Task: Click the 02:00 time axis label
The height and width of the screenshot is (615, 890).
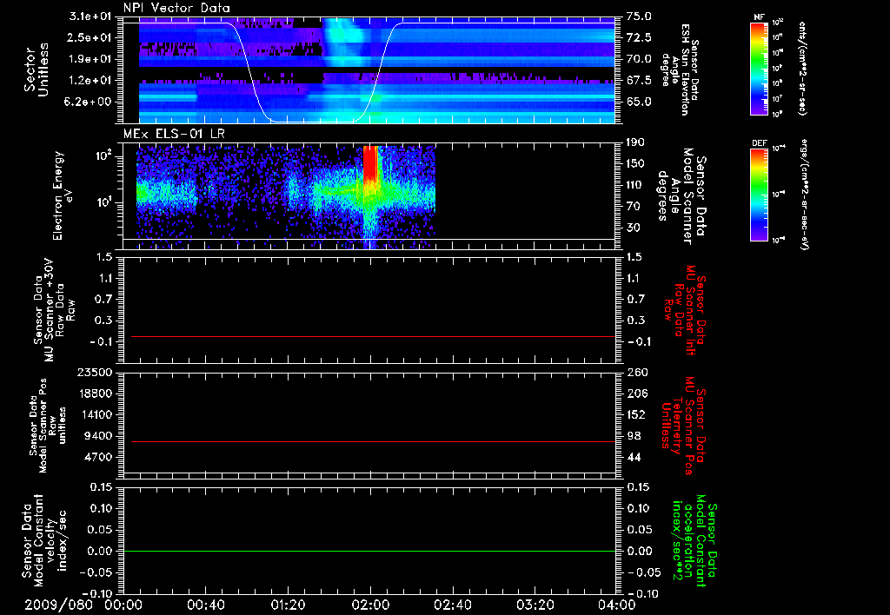Action: click(x=370, y=605)
